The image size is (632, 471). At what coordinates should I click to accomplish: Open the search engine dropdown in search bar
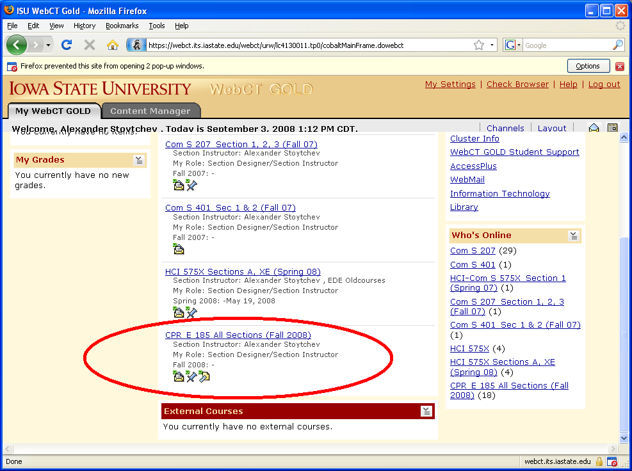[x=512, y=45]
